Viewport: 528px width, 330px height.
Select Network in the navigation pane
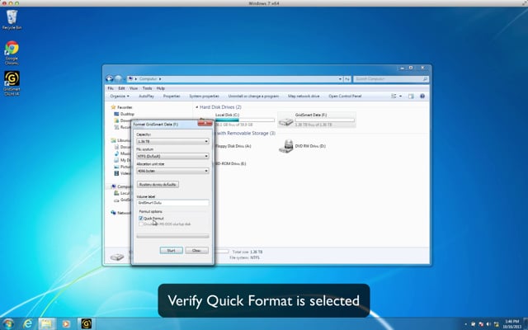pyautogui.click(x=121, y=213)
